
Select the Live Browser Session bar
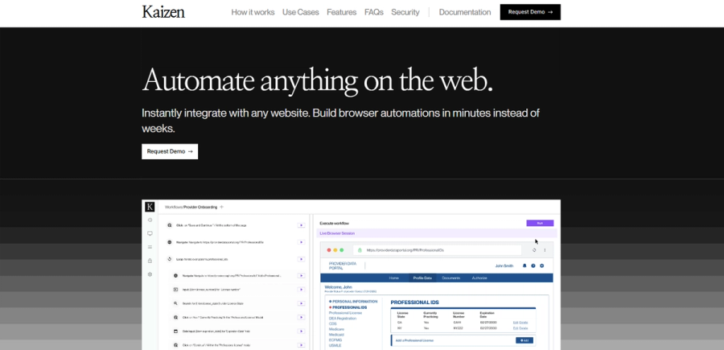click(436, 233)
